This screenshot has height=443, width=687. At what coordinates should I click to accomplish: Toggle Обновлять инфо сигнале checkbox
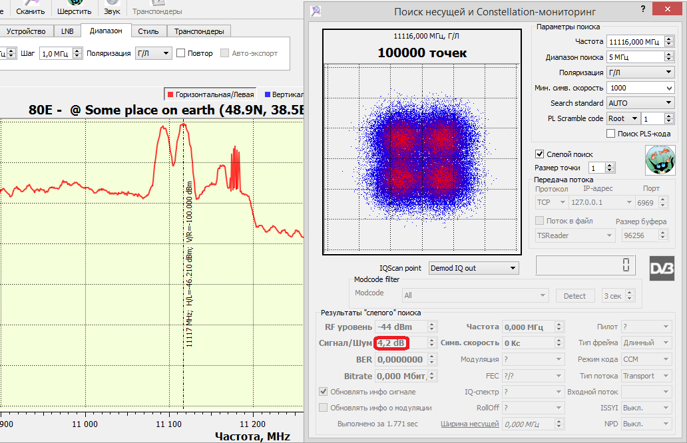click(x=324, y=391)
